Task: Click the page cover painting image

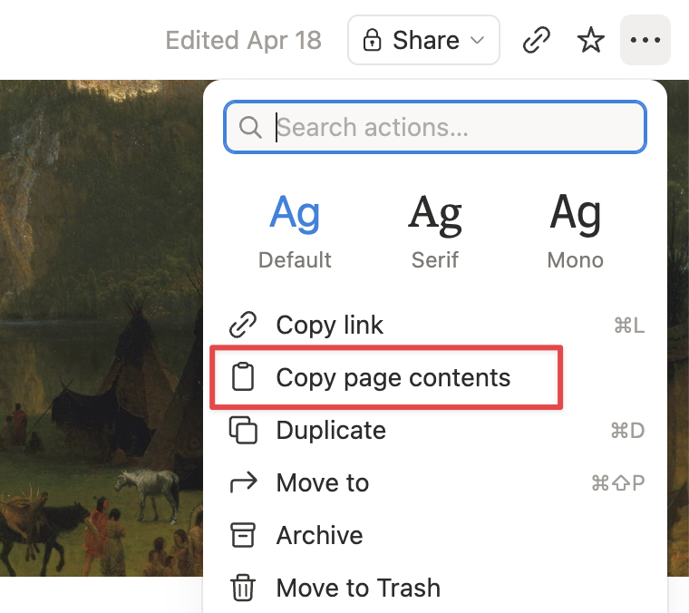Action: tap(101, 328)
